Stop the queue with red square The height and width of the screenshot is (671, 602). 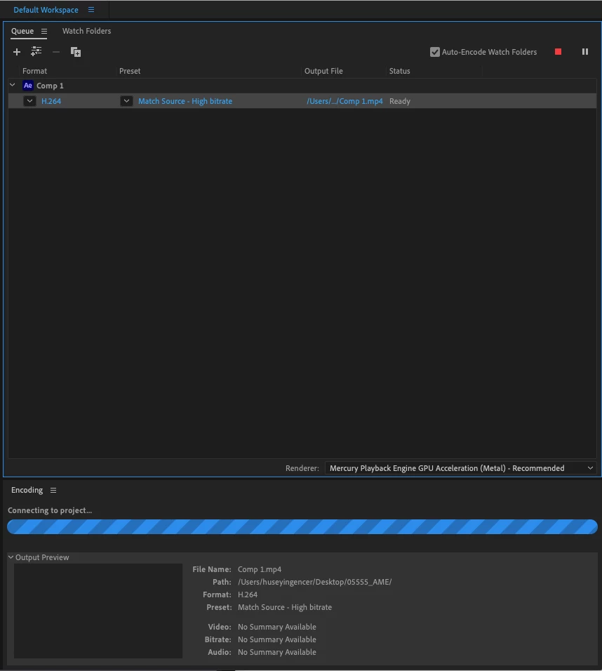point(558,52)
